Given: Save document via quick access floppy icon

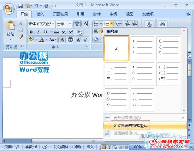Looking at the screenshot, I should pos(20,6).
